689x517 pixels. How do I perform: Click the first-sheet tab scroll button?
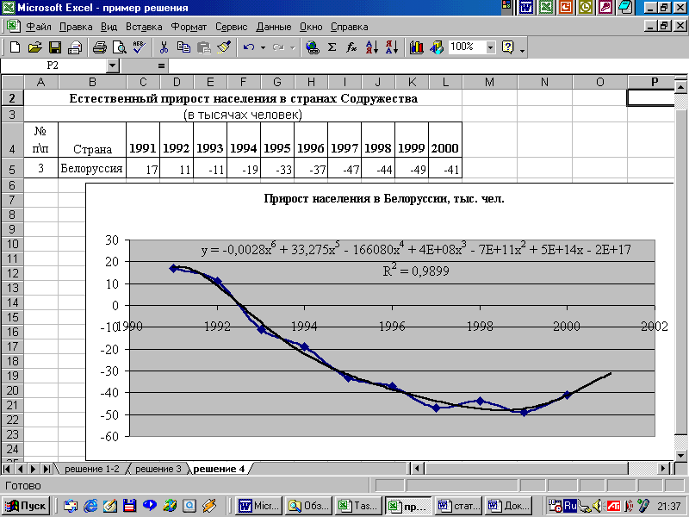[x=7, y=469]
